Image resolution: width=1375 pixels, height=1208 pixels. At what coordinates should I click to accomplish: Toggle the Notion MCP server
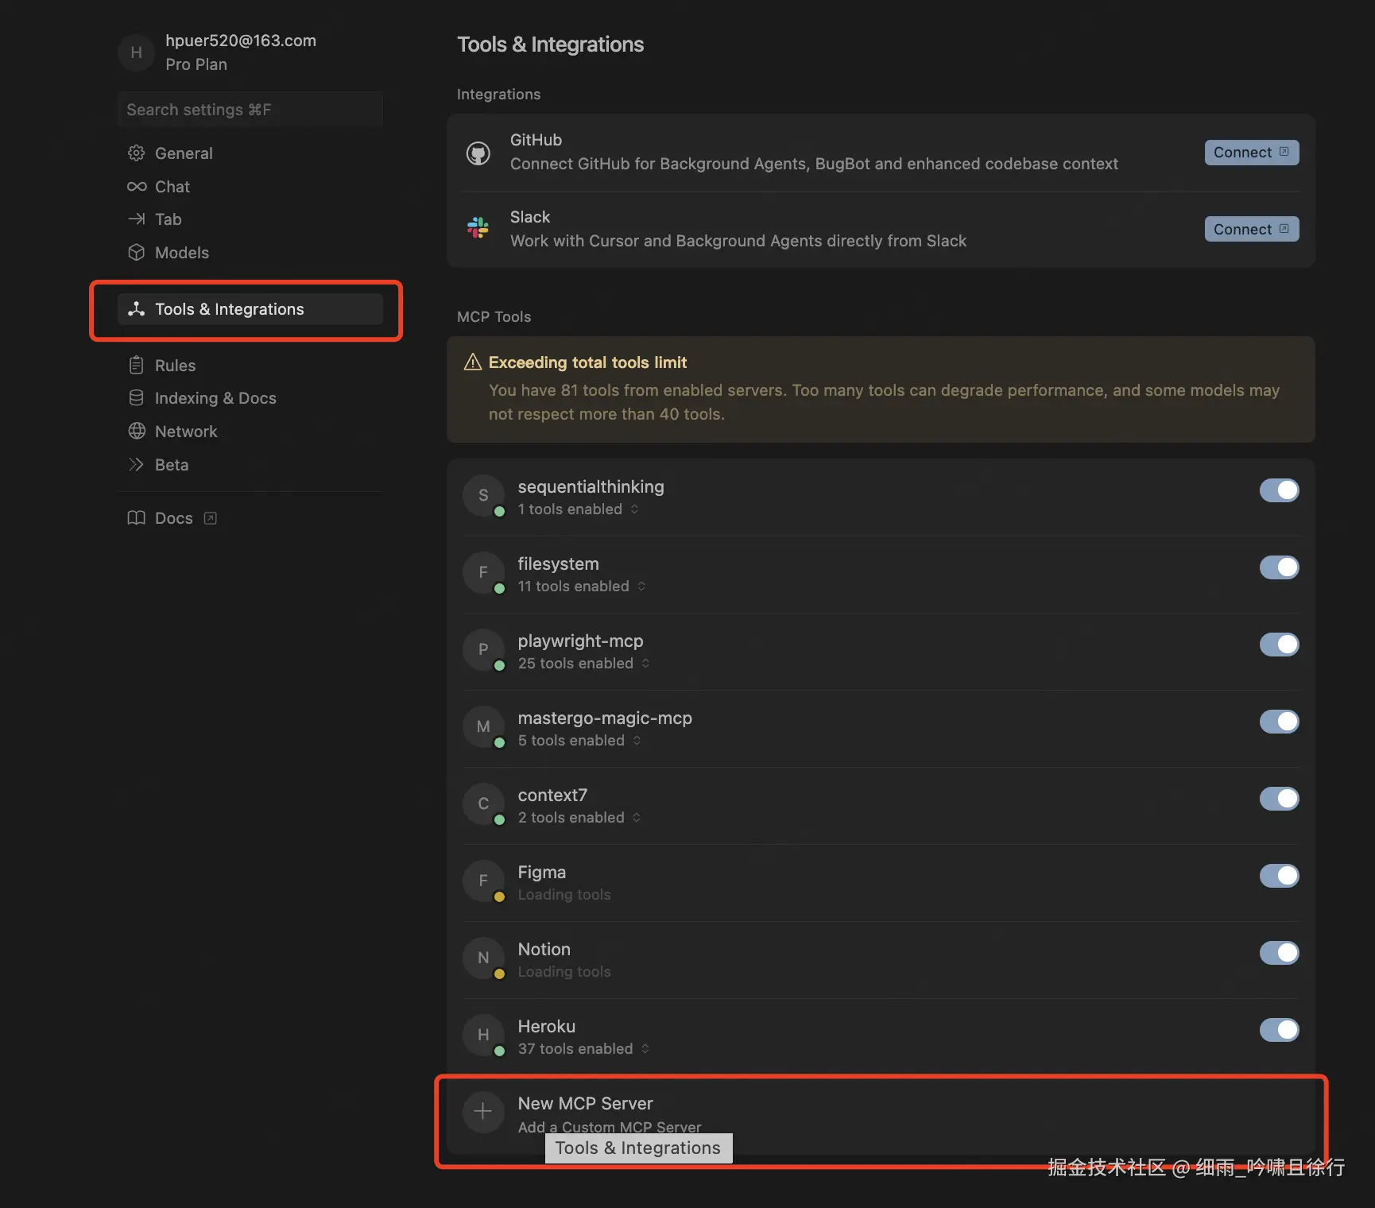click(1279, 953)
